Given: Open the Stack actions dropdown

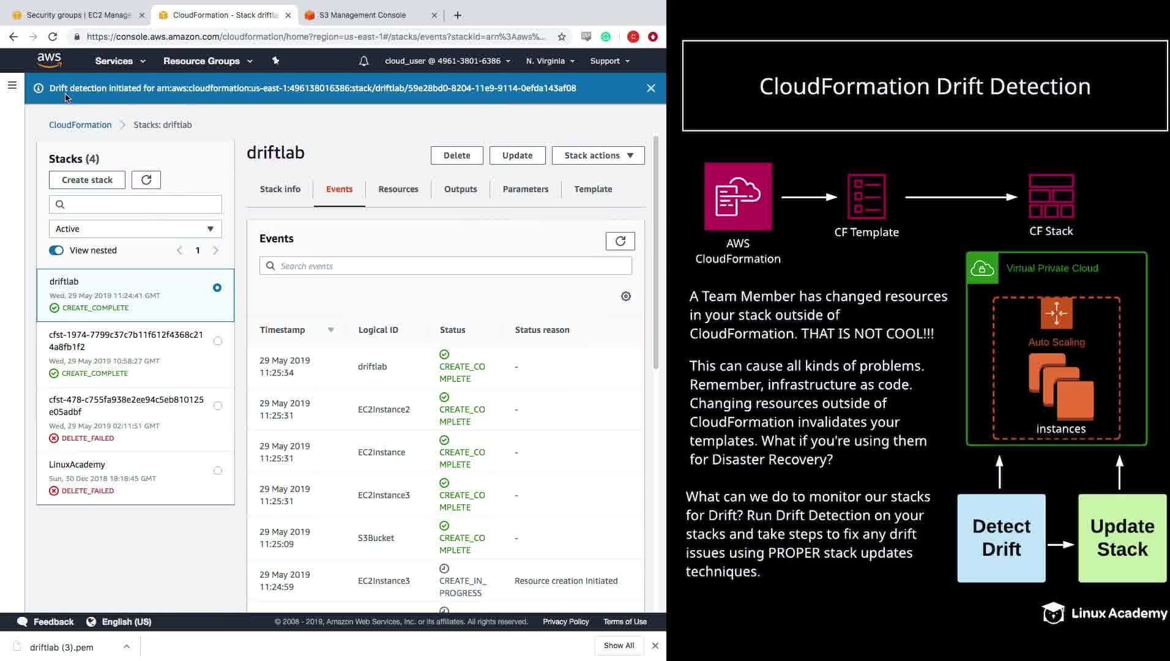Looking at the screenshot, I should [x=598, y=155].
